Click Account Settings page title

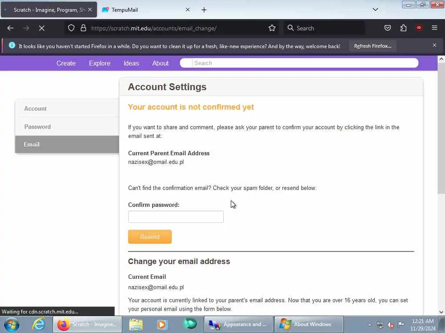point(167,87)
